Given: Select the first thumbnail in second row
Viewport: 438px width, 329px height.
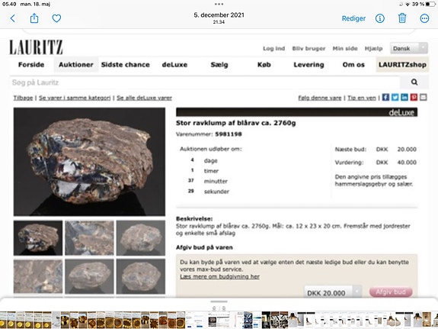Looking at the screenshot, I should (x=38, y=276).
